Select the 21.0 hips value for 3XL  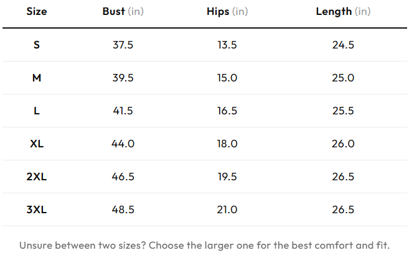point(227,210)
